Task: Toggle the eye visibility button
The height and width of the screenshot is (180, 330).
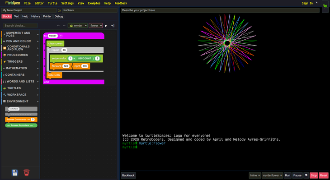Action: (x=306, y=175)
